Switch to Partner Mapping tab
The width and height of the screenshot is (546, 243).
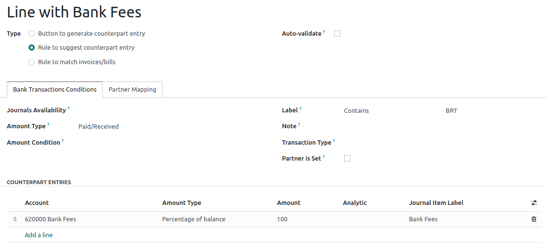(132, 90)
